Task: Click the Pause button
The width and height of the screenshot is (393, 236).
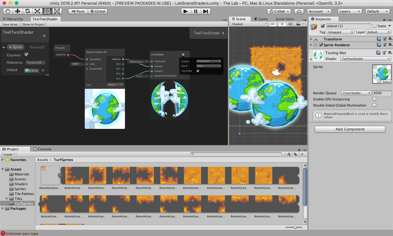Action: [x=196, y=11]
